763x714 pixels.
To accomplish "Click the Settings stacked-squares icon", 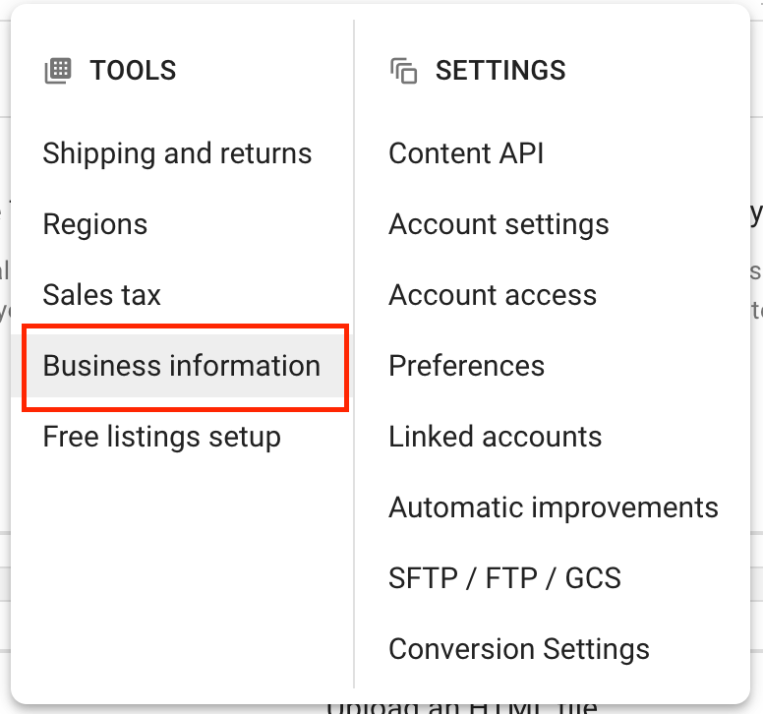I will tap(403, 71).
